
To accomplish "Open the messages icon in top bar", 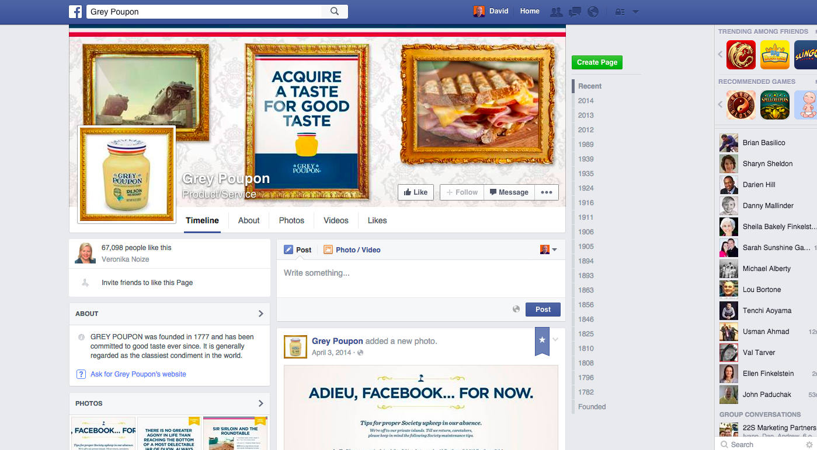I will [575, 12].
